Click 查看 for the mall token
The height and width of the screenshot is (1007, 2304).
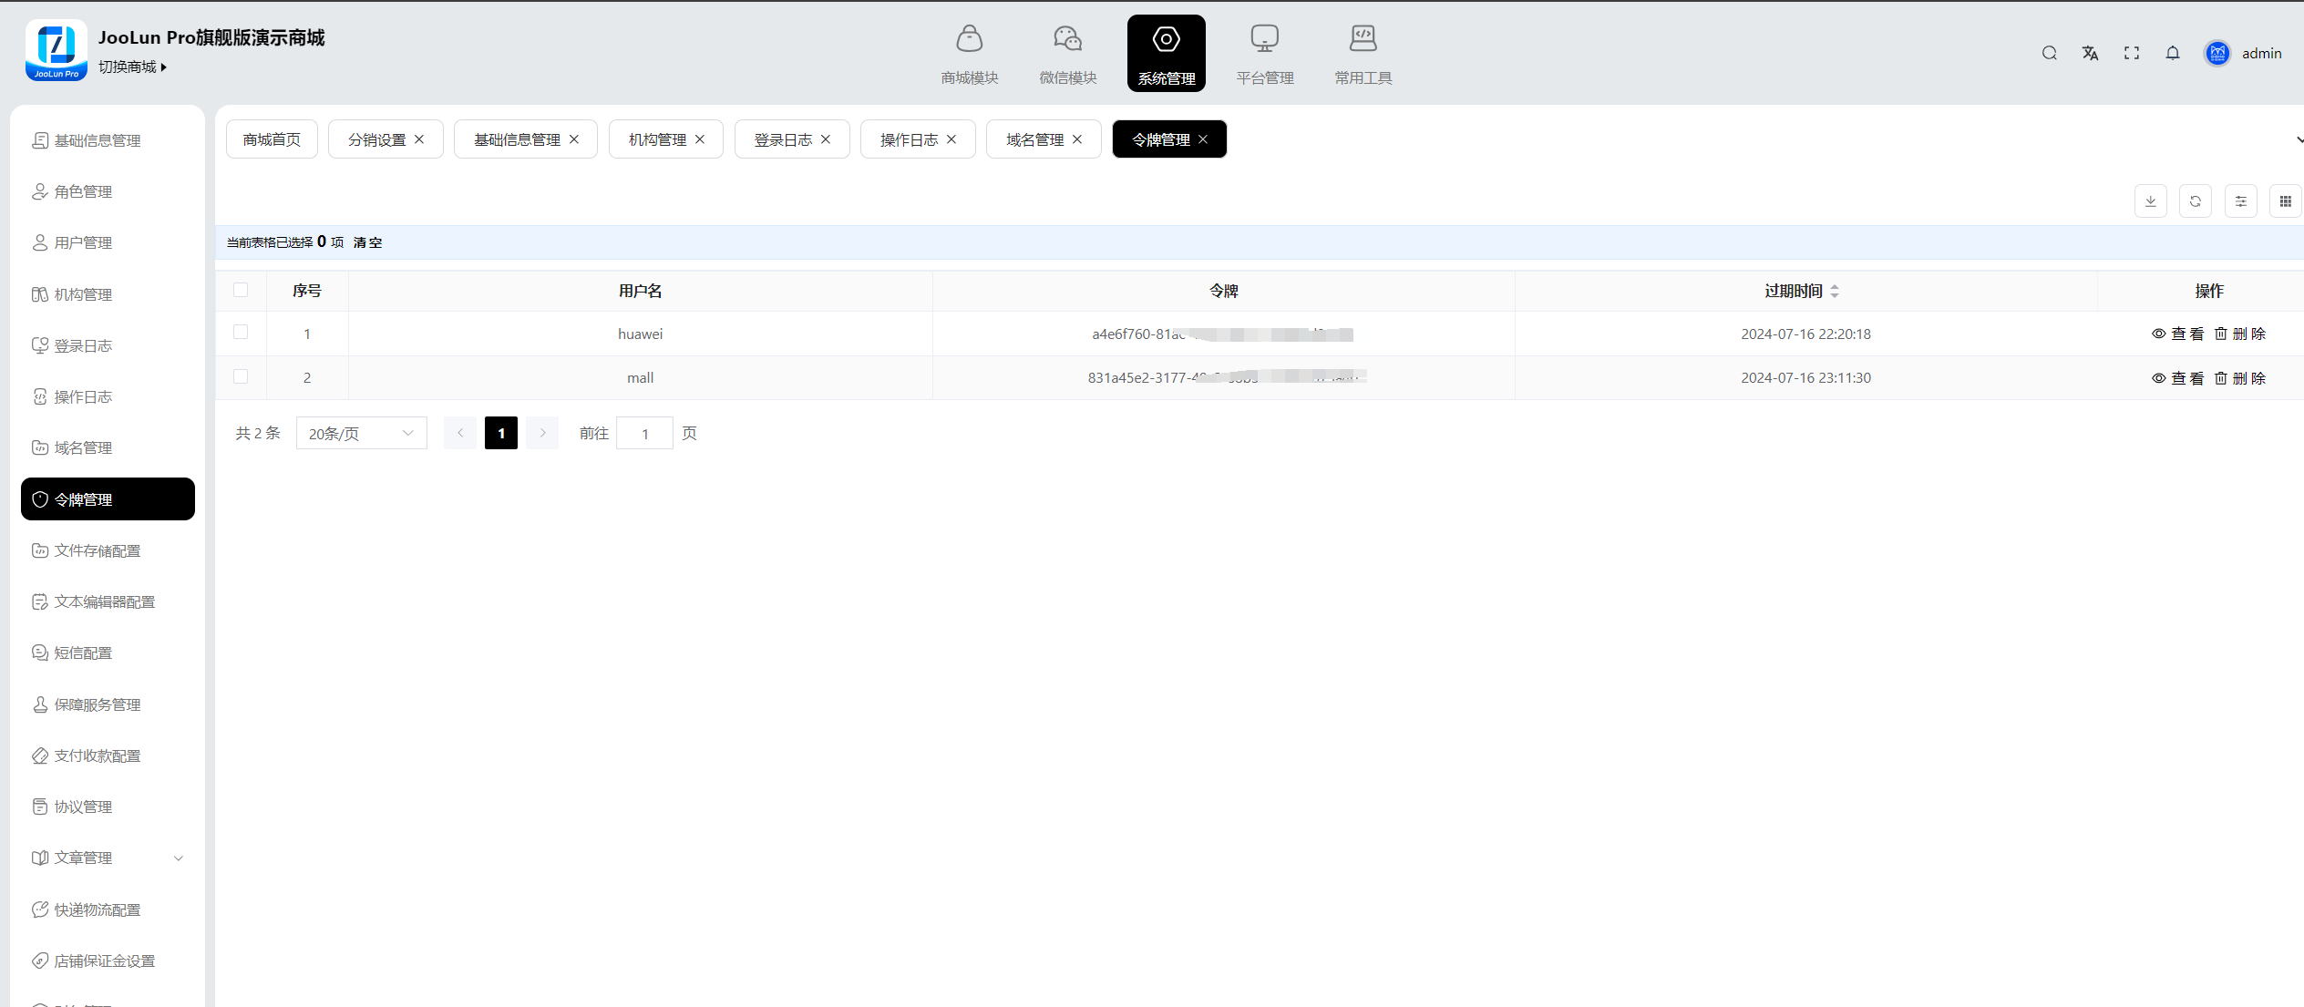pos(2177,378)
